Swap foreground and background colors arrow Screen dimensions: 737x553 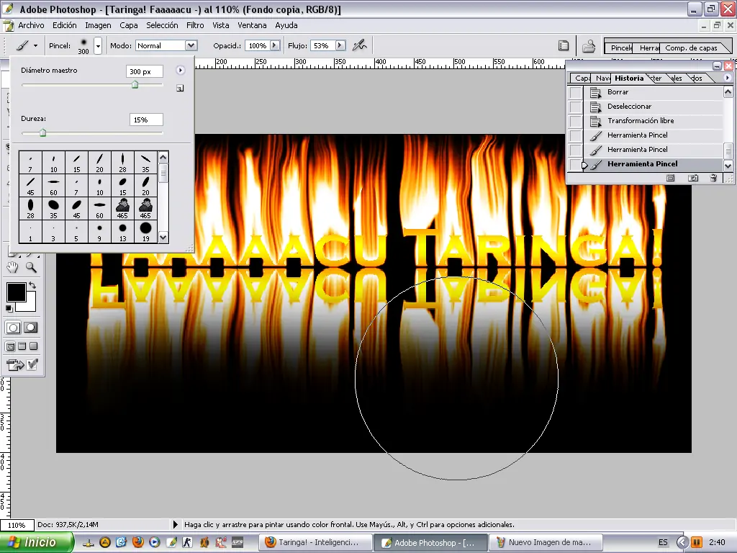tap(32, 285)
